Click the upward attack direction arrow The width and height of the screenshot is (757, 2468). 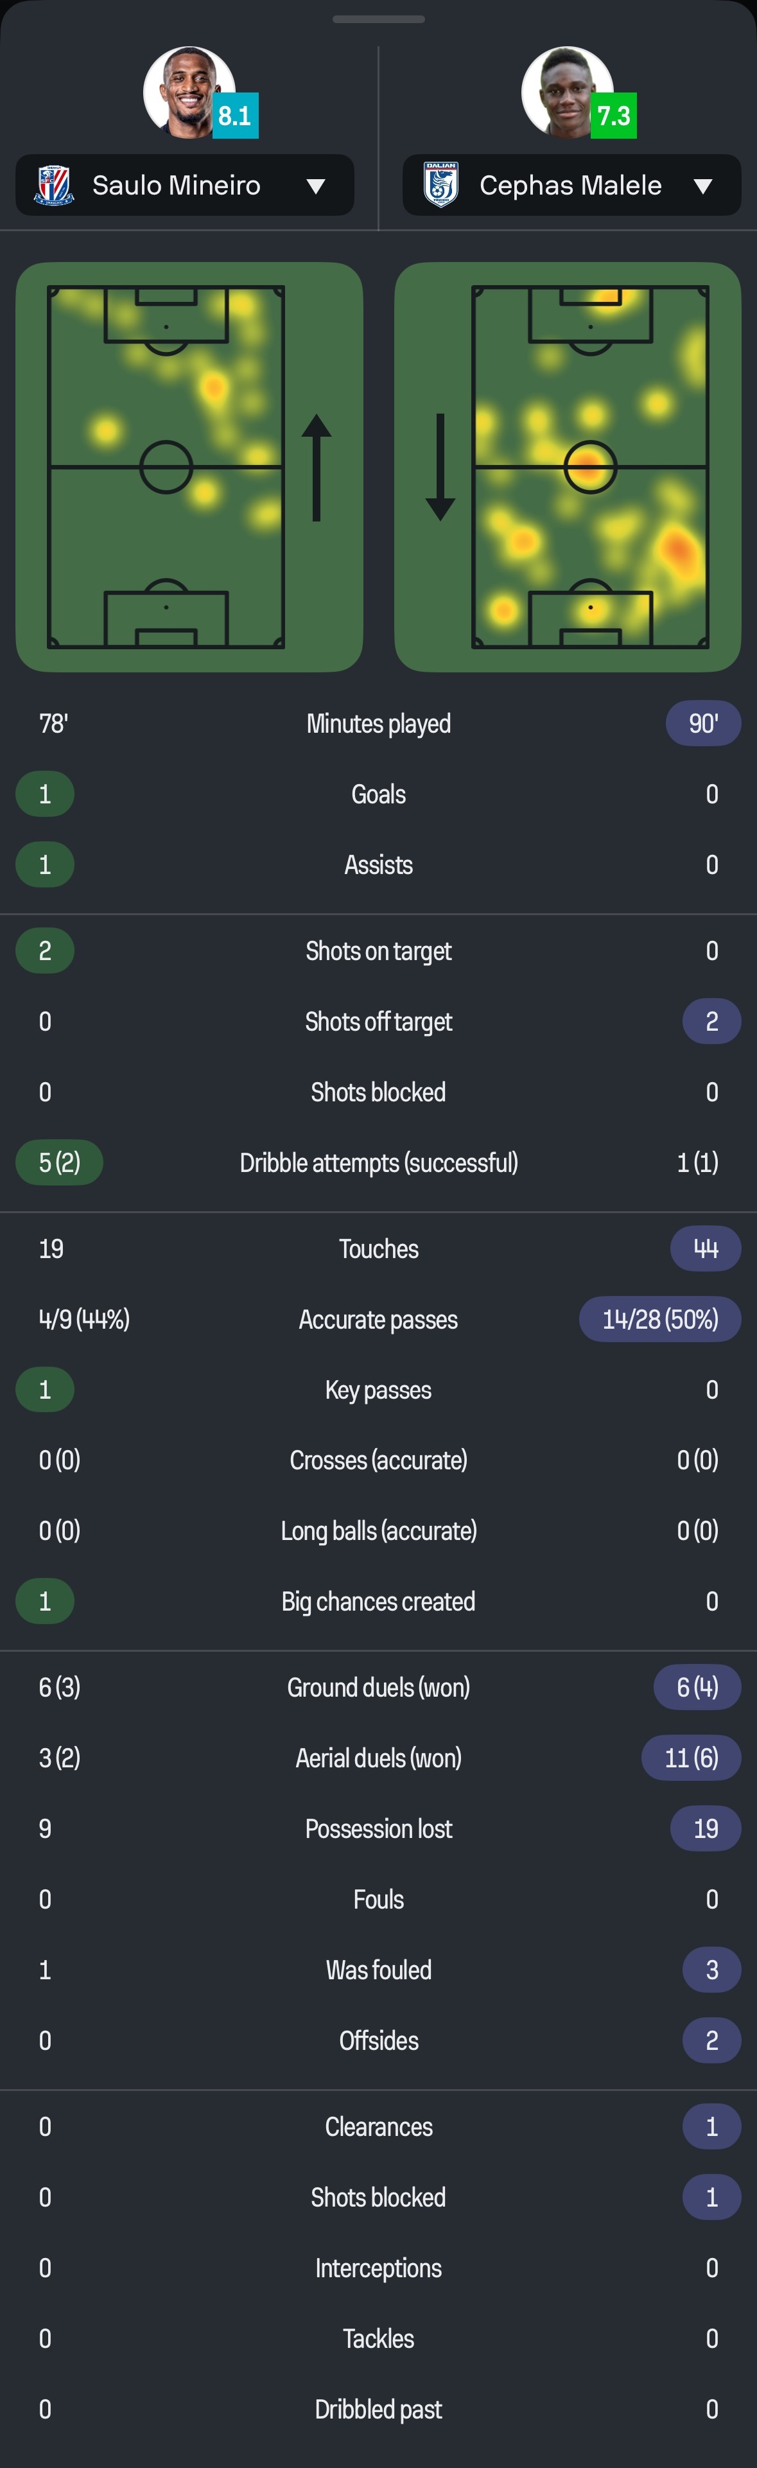click(x=316, y=468)
